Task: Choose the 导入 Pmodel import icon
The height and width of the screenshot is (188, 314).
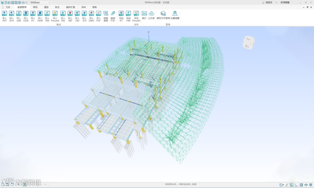Action: pos(55,16)
